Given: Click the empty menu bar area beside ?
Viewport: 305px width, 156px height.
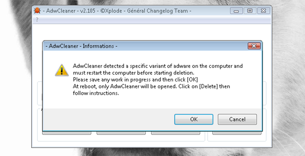Looking at the screenshot, I should tap(152, 20).
